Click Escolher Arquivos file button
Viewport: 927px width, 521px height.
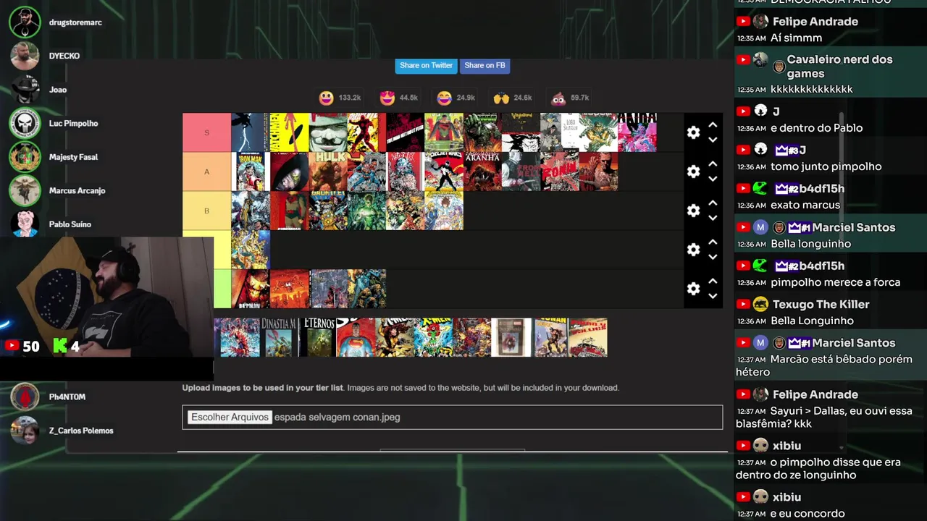[x=230, y=418]
